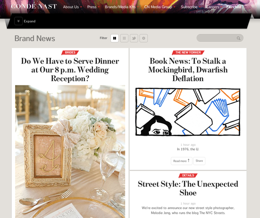
Task: Click the Condé Nast logo
Action: [x=34, y=6]
